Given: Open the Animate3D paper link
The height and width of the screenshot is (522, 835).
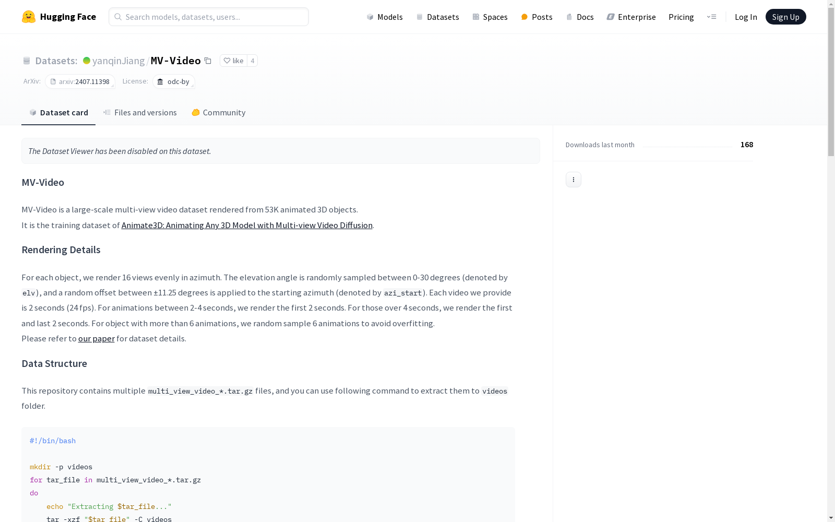Looking at the screenshot, I should pyautogui.click(x=247, y=225).
